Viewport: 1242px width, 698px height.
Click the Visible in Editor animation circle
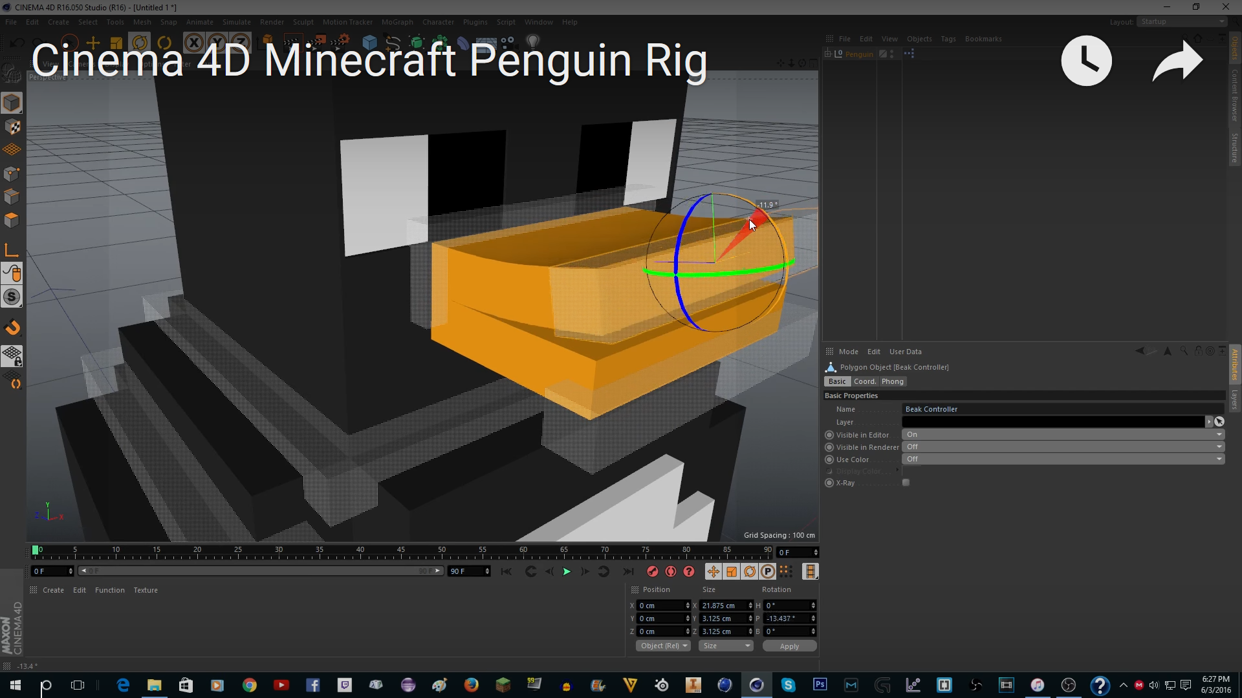[829, 435]
